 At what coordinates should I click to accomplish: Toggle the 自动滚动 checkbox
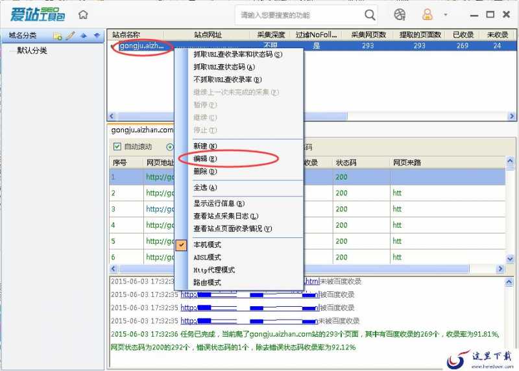[117, 147]
